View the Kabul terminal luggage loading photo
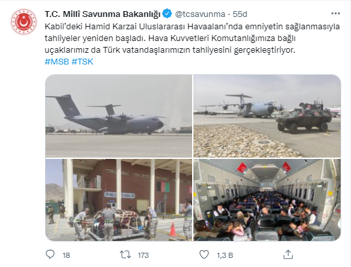The width and height of the screenshot is (351, 267). (x=119, y=200)
